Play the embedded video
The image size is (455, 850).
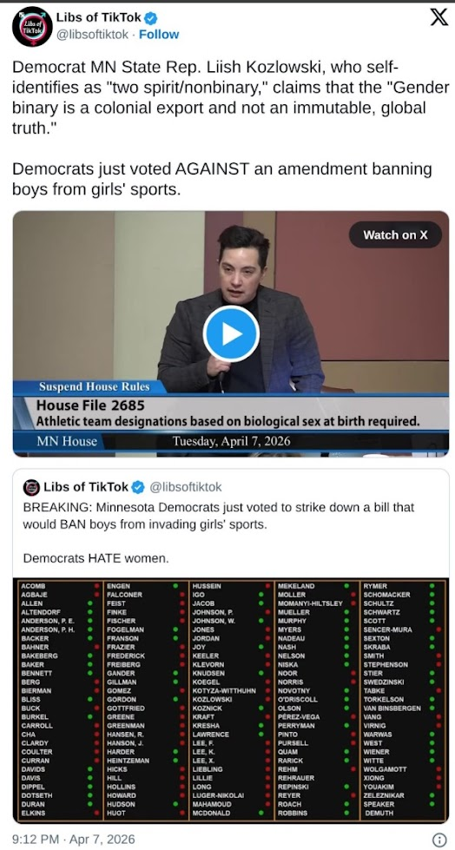click(231, 334)
